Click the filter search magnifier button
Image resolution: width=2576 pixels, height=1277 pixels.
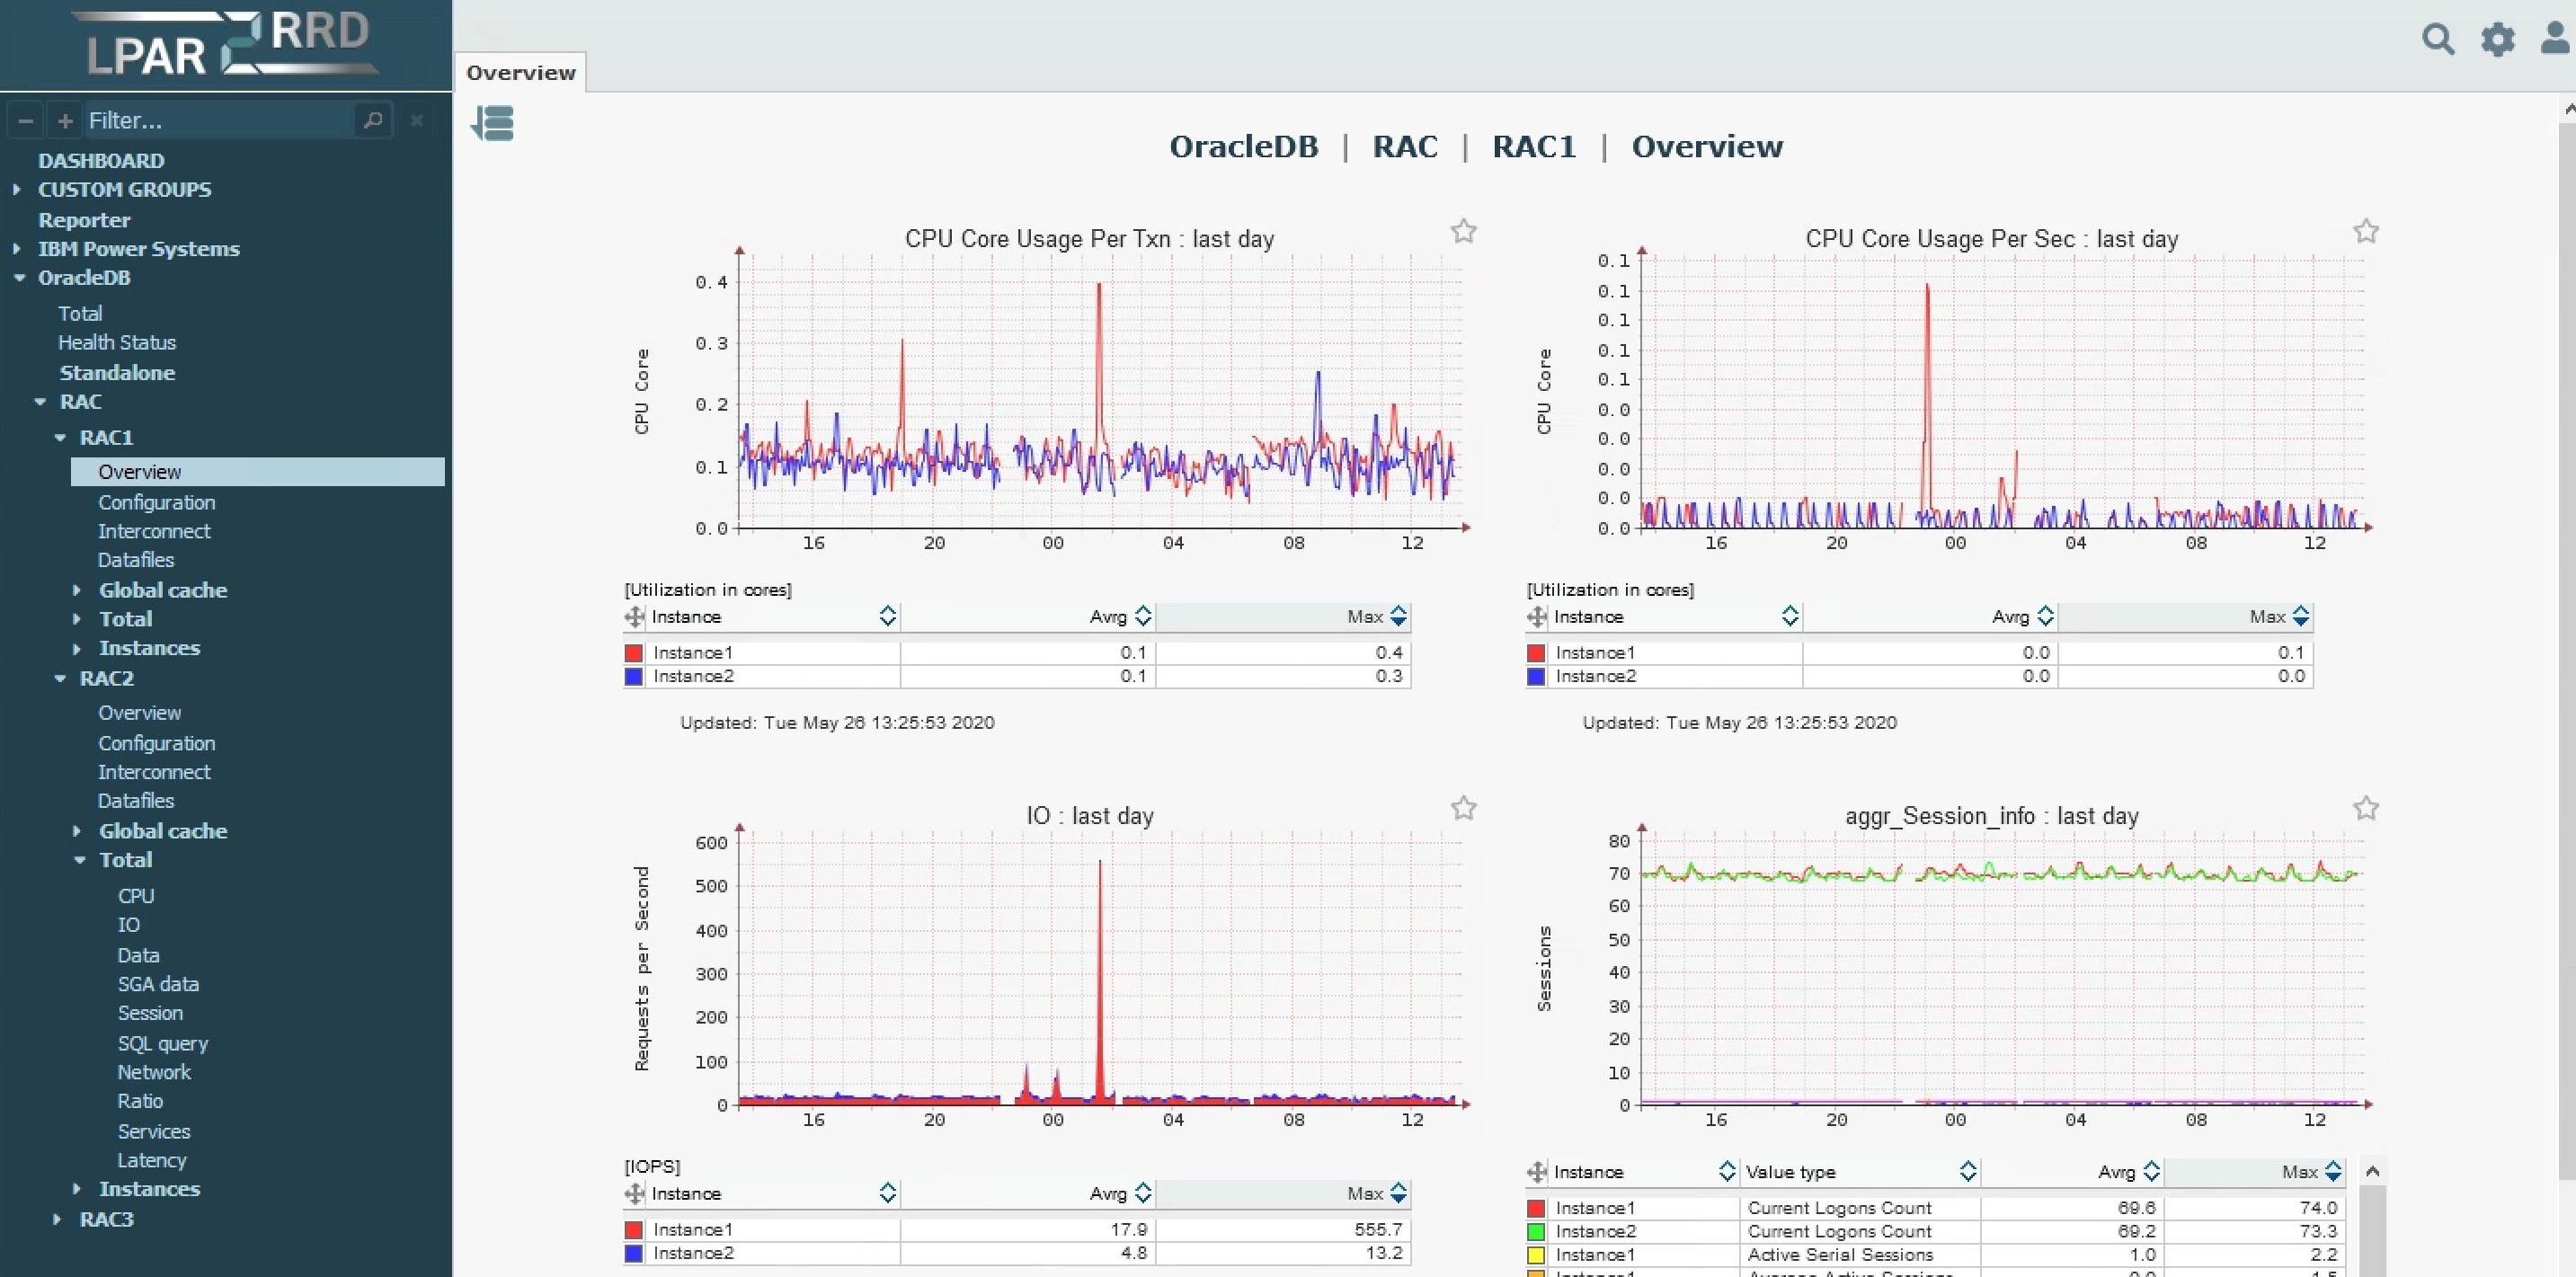click(373, 120)
